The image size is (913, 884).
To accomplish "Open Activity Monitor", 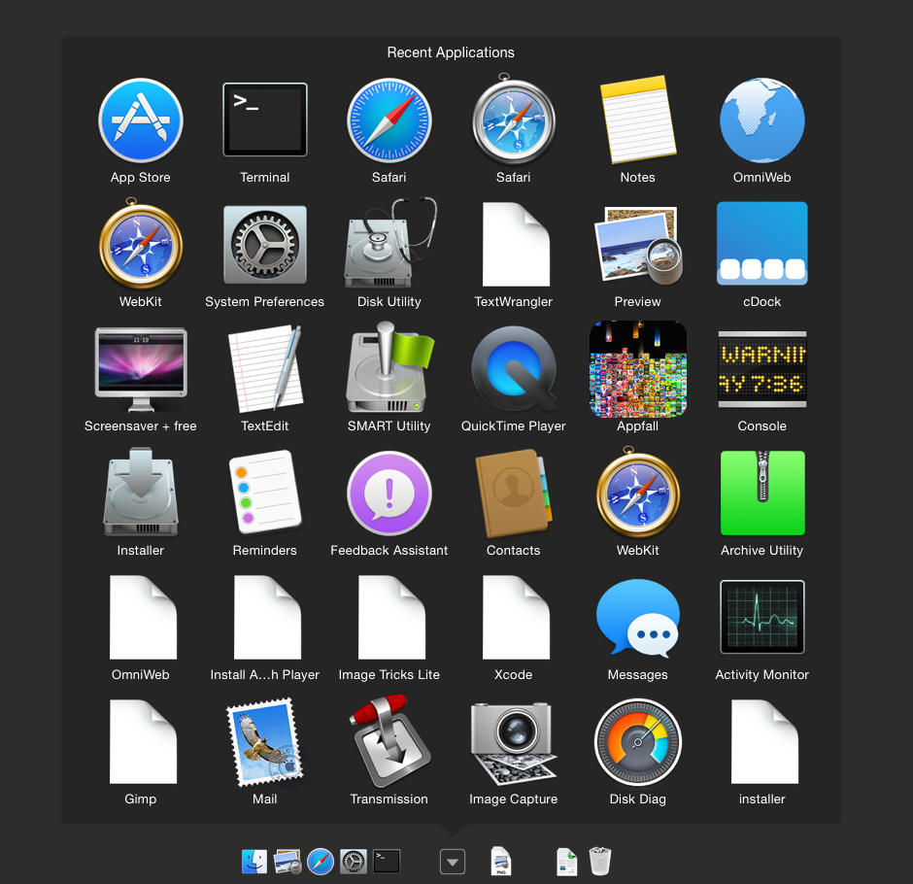I will click(762, 617).
